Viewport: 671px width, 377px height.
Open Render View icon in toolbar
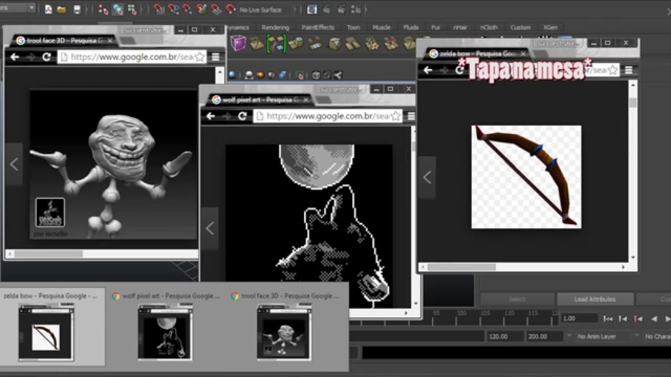[312, 9]
